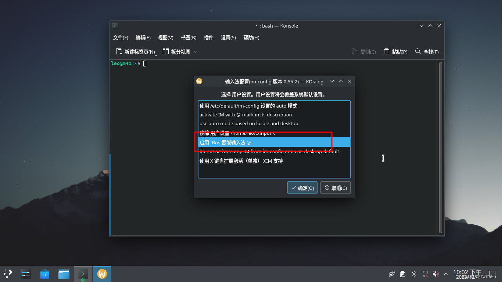Open the 视图(V) menu in Konsole
Screen dimensions: 502x282
(165, 37)
